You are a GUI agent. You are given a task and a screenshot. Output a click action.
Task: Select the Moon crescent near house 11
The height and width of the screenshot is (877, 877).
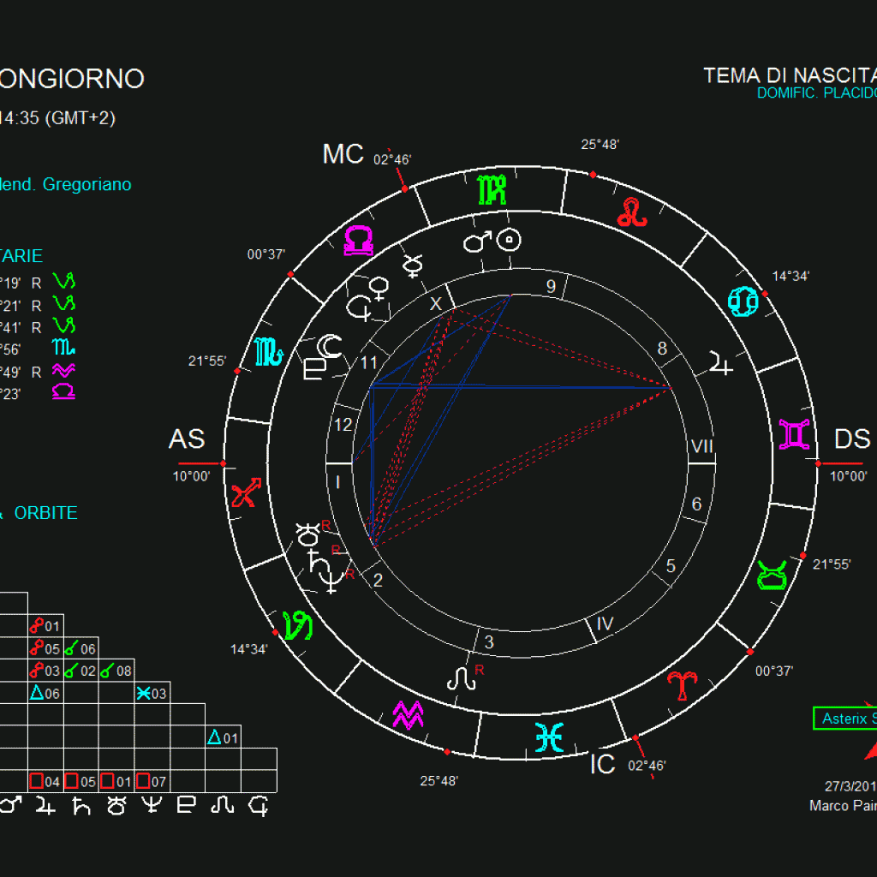330,347
